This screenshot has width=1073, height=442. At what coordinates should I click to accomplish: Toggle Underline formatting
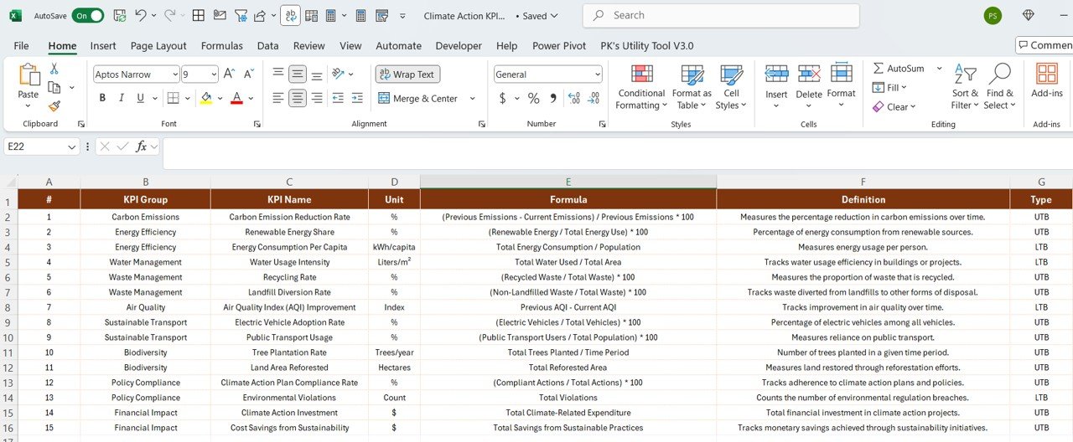(x=141, y=98)
